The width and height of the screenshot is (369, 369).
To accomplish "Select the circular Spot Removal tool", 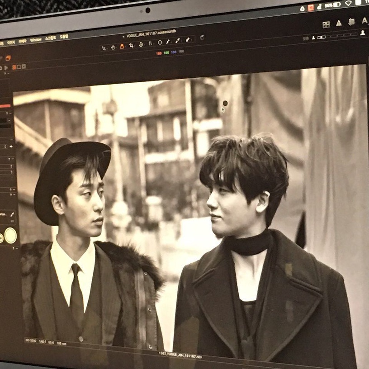I will (x=160, y=43).
